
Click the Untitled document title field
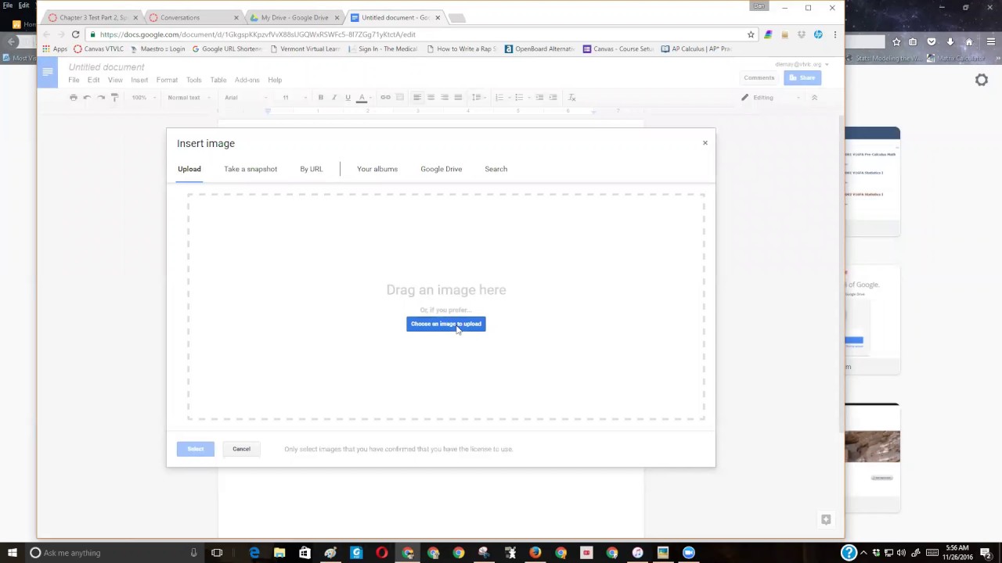[106, 67]
